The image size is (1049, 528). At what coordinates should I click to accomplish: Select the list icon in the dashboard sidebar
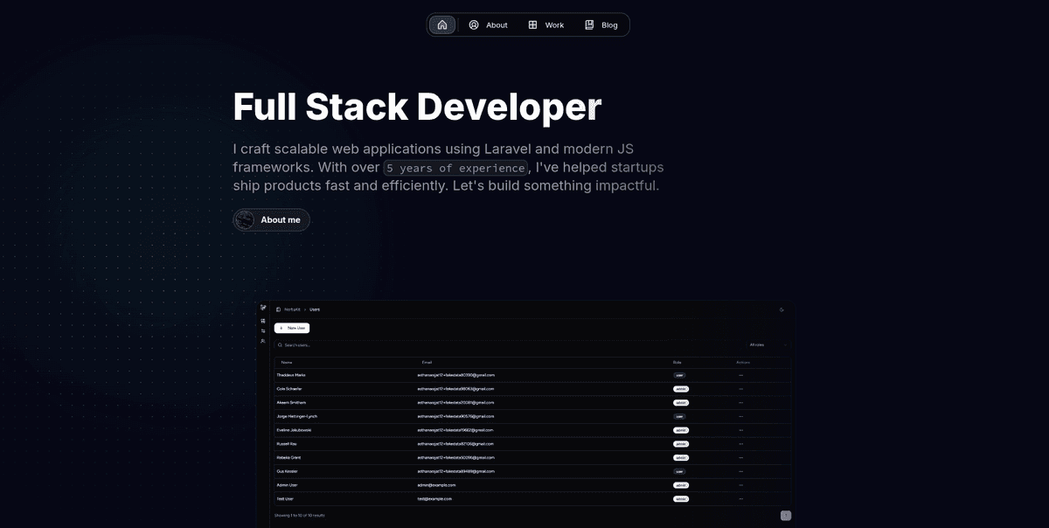(x=263, y=330)
